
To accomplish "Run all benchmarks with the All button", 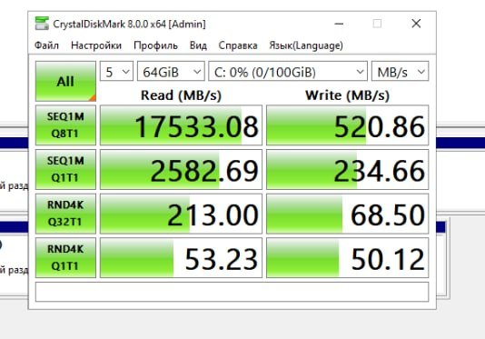I will coord(65,81).
